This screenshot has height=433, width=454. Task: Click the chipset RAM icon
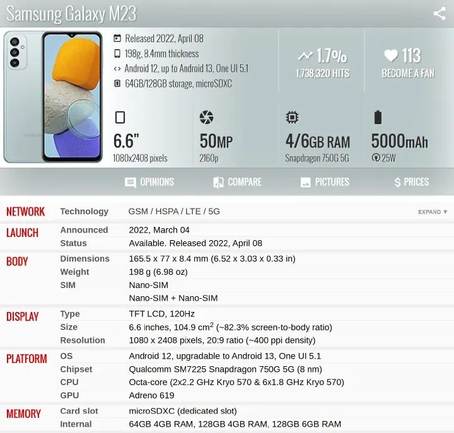tap(292, 117)
